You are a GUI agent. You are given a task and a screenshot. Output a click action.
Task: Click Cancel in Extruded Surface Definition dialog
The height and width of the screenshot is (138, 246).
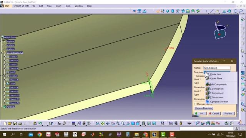pyautogui.click(x=214, y=113)
